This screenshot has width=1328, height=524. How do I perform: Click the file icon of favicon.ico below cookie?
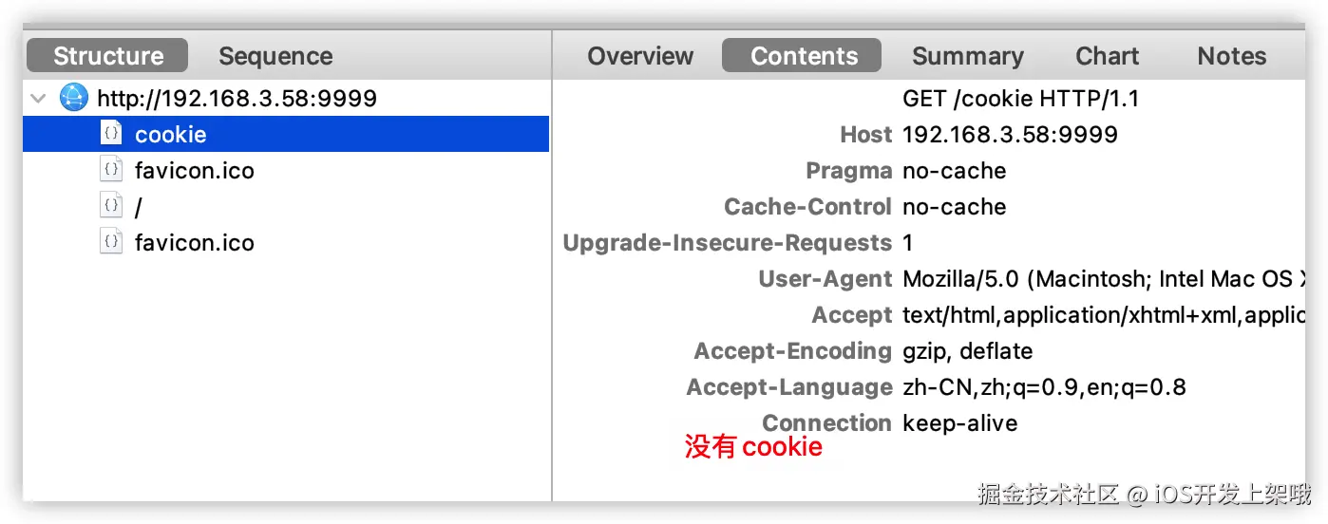[111, 170]
